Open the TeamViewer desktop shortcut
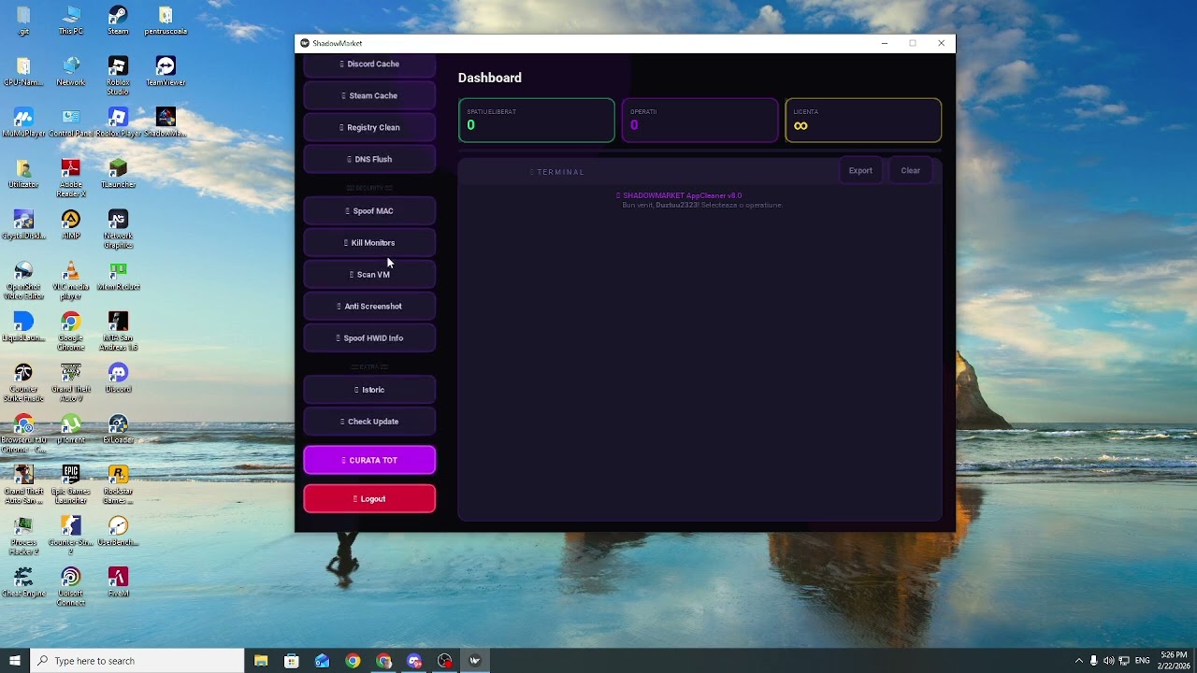The width and height of the screenshot is (1197, 673). tap(166, 71)
